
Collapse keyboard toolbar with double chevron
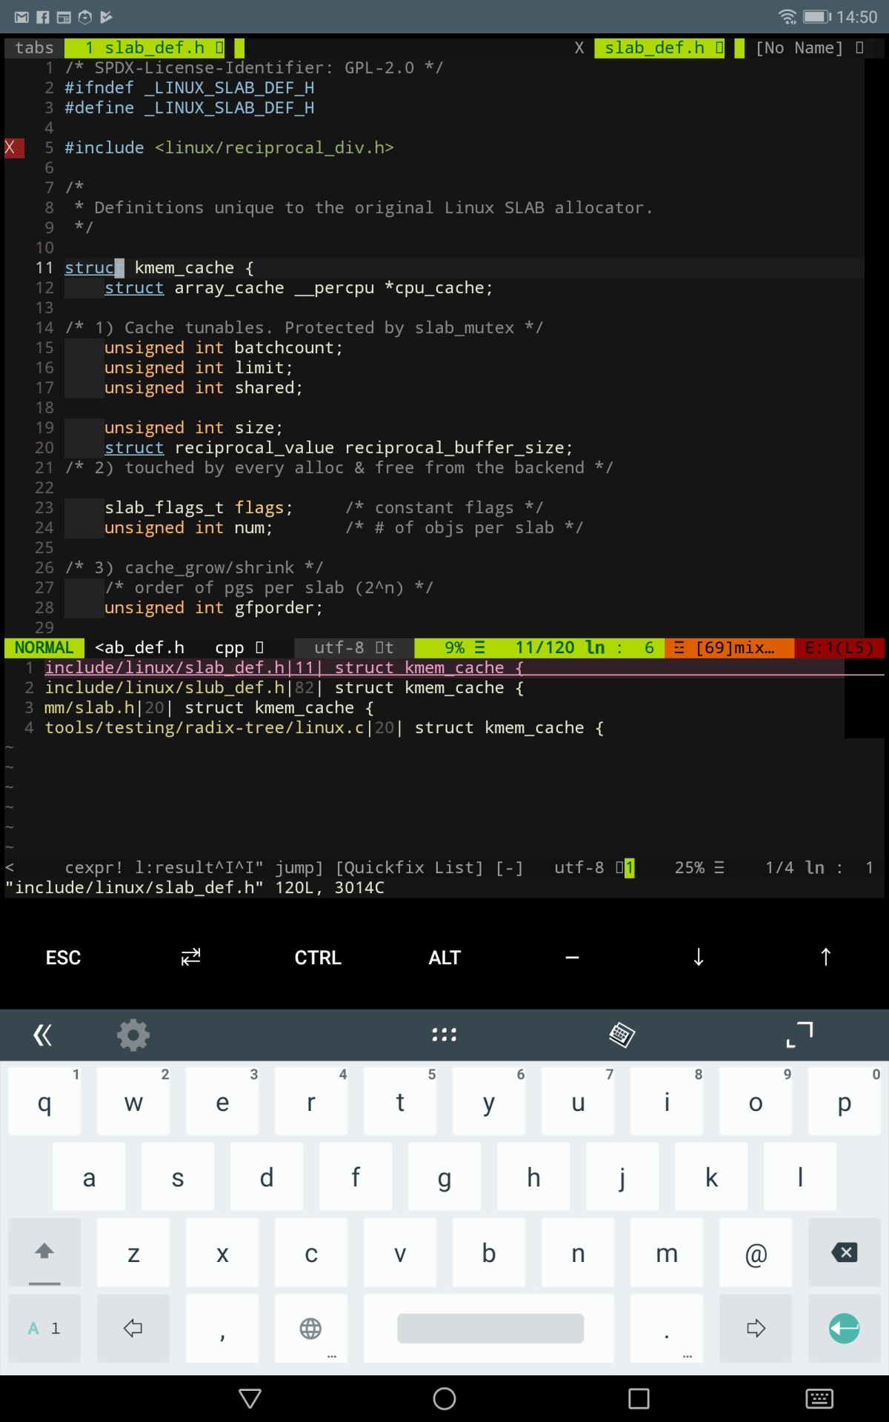[x=43, y=1035]
